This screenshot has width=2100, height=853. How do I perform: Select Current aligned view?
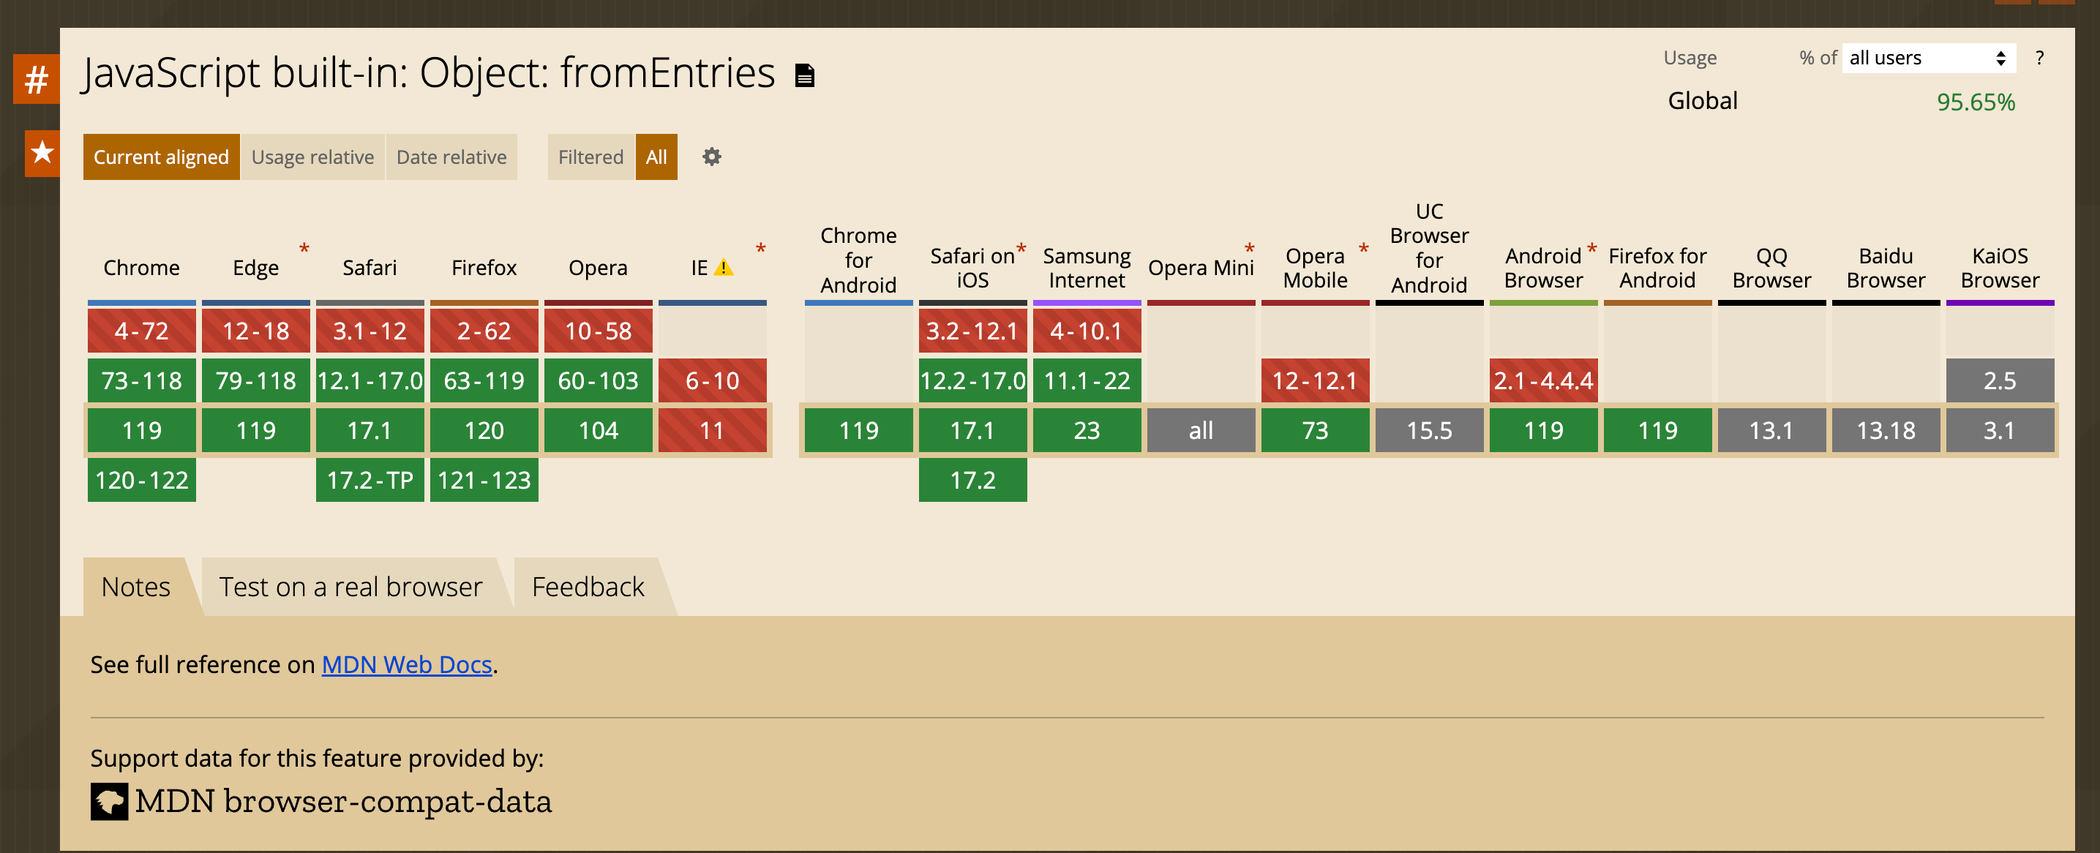(162, 157)
